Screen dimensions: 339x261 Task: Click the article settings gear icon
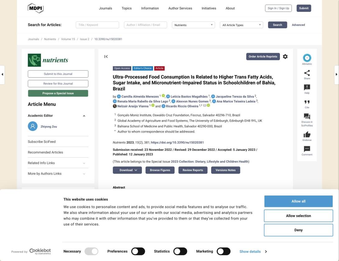285,56
